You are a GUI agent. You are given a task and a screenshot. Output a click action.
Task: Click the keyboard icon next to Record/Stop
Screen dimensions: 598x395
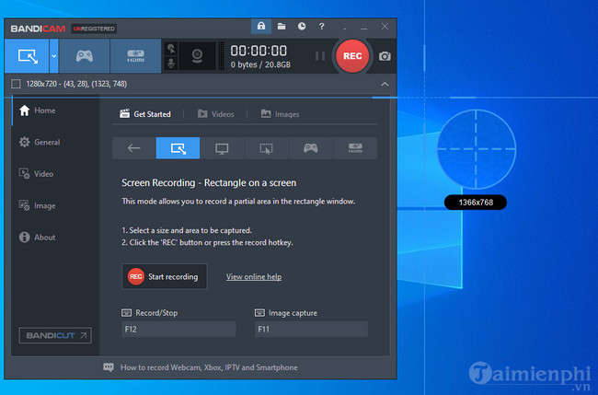[x=126, y=313]
